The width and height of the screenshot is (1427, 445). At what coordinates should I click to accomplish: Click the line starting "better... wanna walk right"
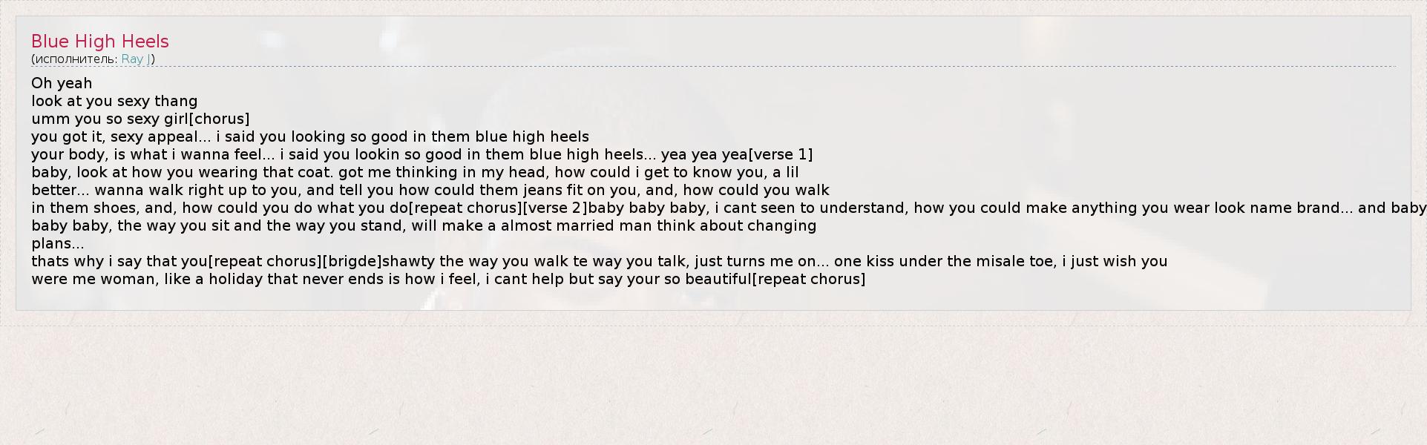430,190
